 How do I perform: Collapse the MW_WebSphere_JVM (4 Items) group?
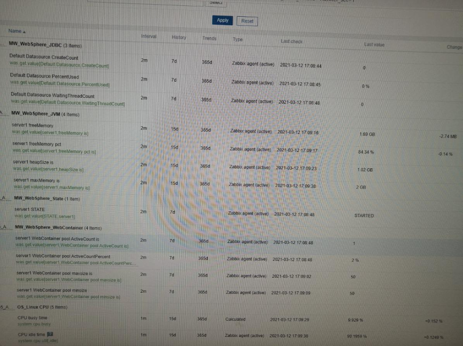45,114
